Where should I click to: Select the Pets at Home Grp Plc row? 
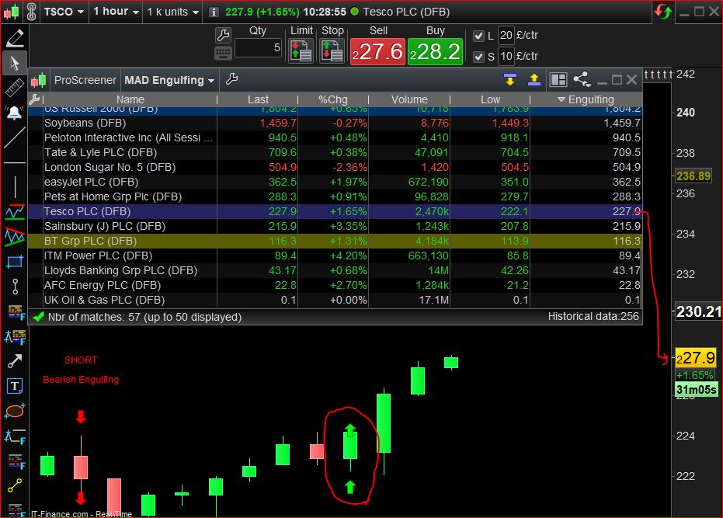coord(335,196)
